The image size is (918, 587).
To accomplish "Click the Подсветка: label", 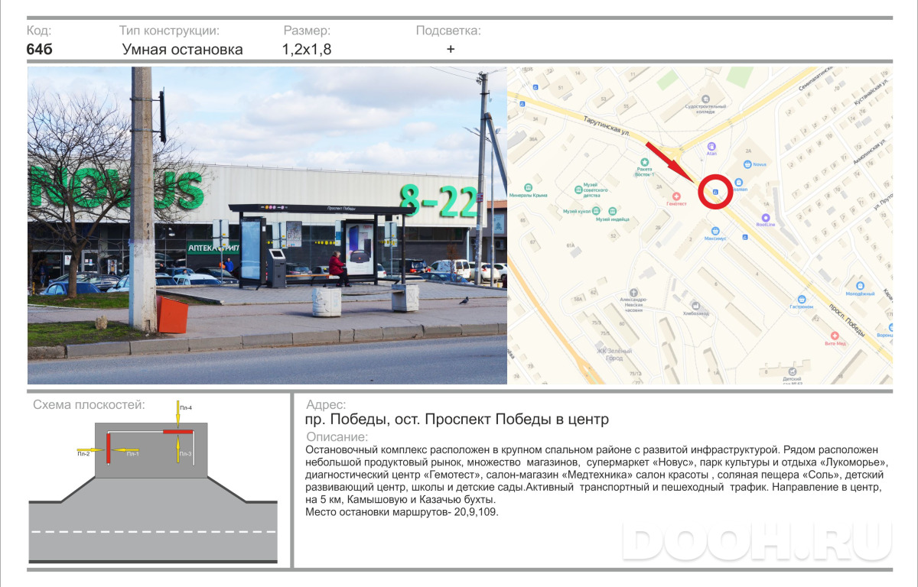I will click(448, 31).
